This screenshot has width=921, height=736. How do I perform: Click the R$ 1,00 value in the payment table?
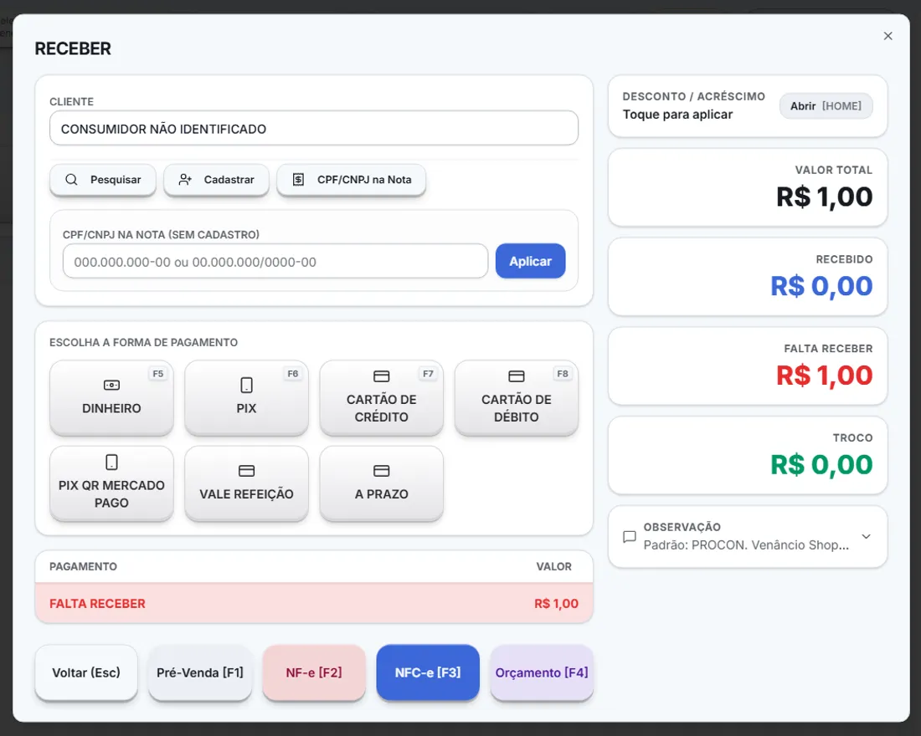pyautogui.click(x=556, y=603)
